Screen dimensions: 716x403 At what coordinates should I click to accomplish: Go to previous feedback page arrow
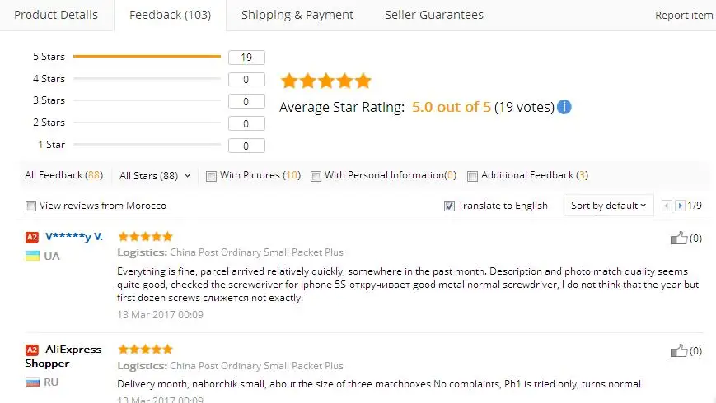pyautogui.click(x=667, y=206)
